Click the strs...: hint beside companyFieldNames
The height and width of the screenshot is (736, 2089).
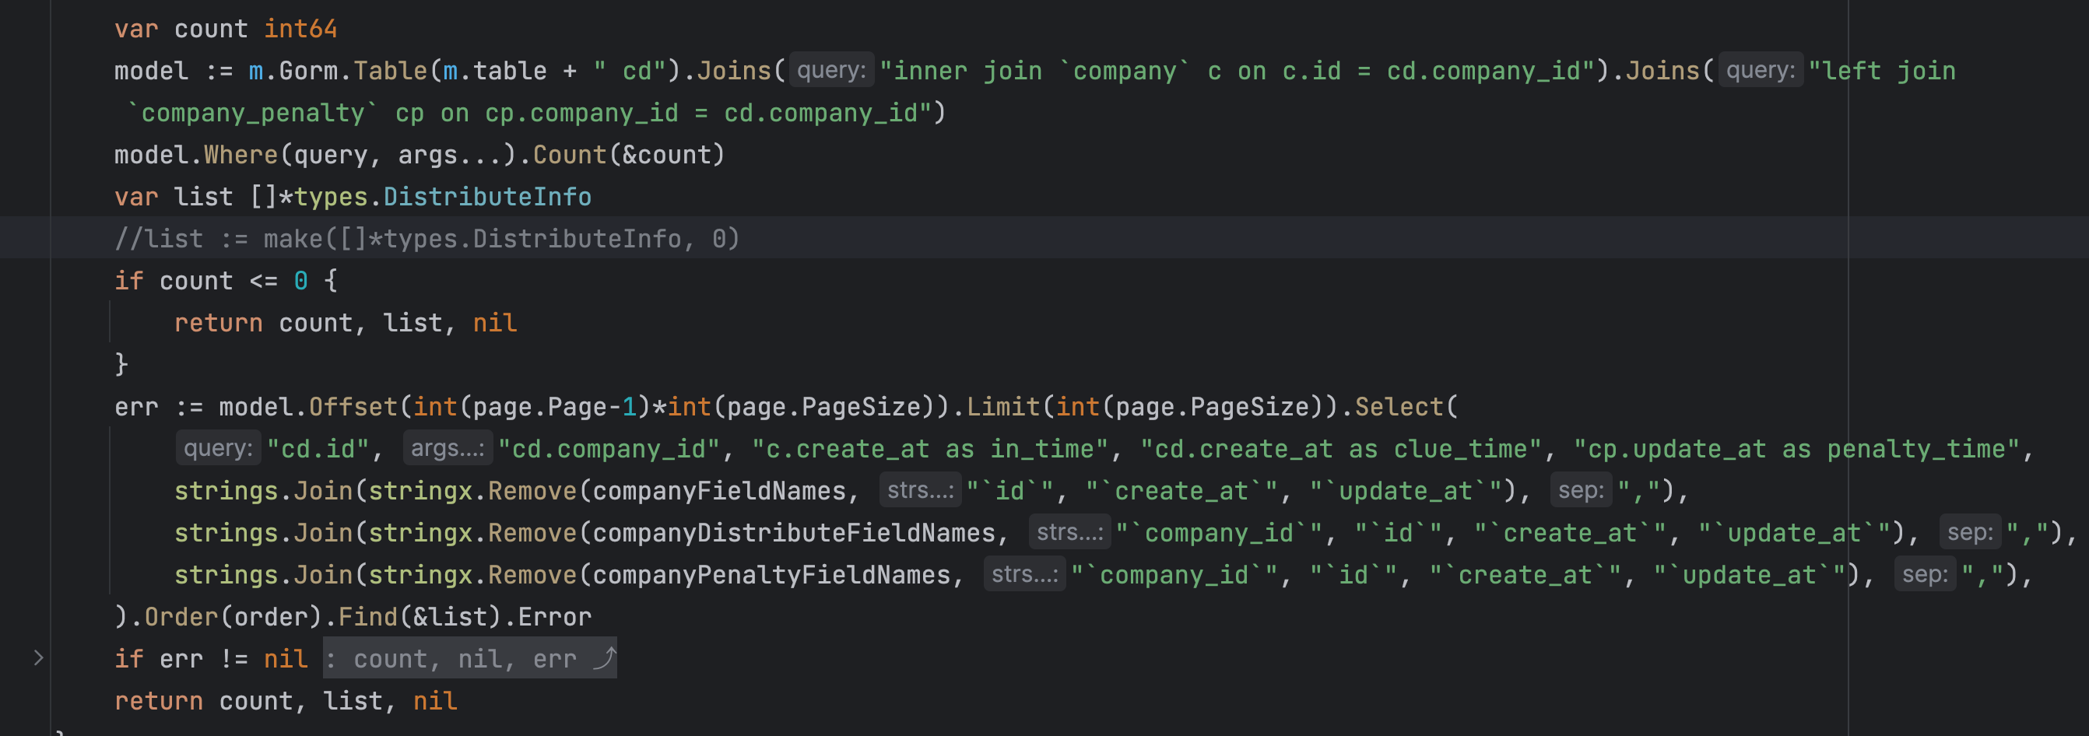tap(919, 489)
